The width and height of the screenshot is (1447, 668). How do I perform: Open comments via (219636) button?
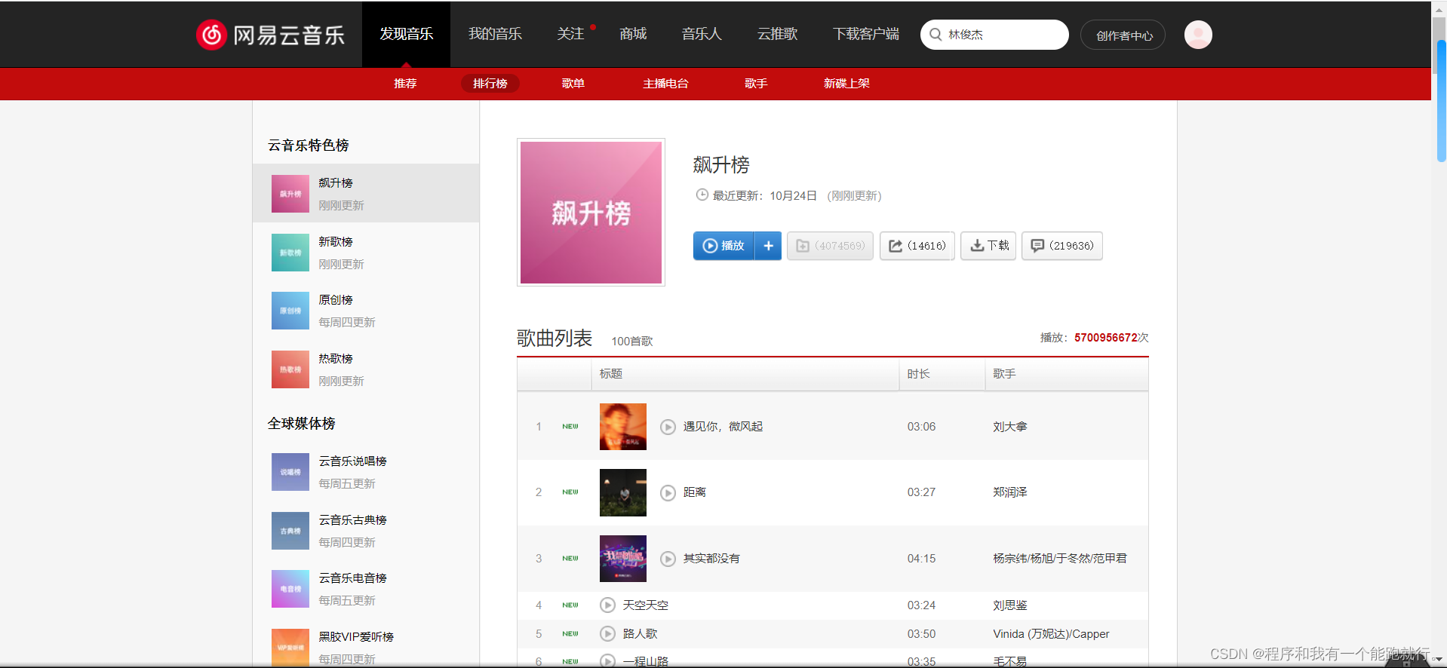[1062, 246]
